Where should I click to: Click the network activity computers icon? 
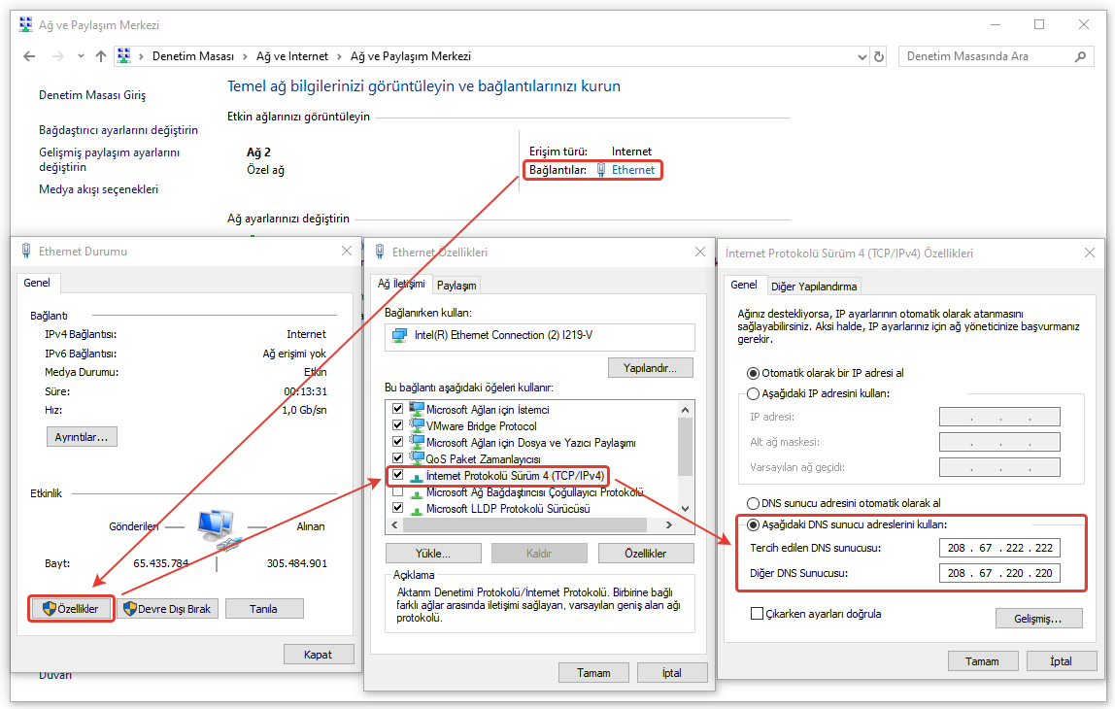coord(218,527)
